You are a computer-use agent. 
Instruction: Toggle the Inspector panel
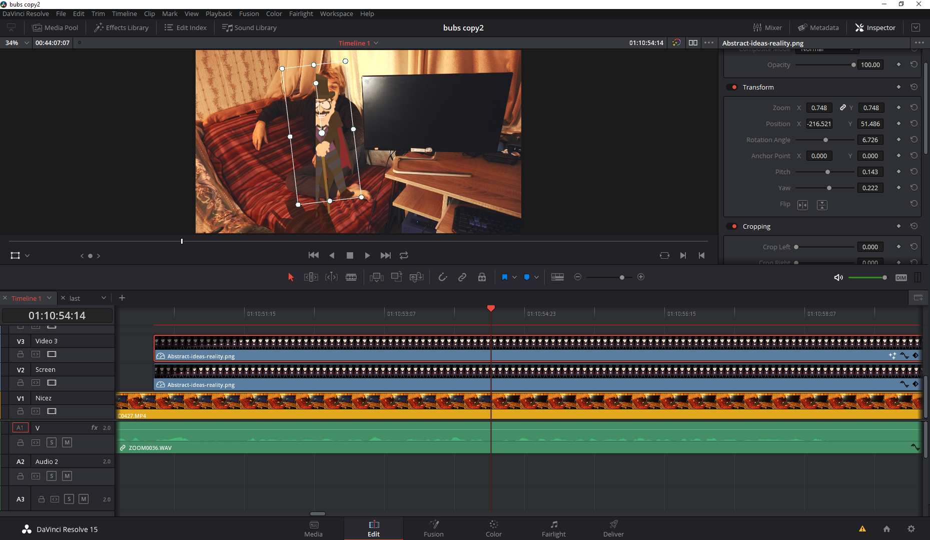click(875, 28)
